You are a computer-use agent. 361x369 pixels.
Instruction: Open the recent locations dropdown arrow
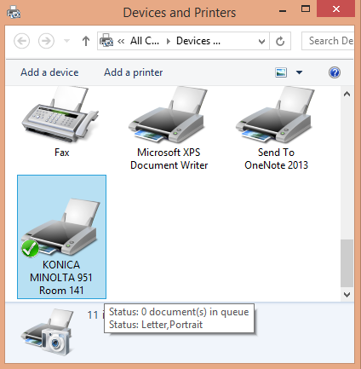(66, 41)
